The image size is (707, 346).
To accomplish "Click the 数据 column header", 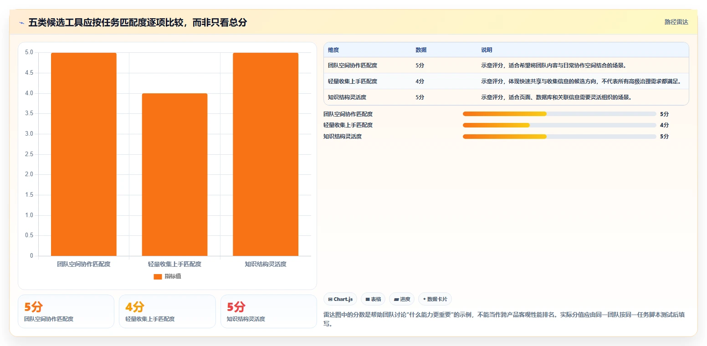I will 421,50.
